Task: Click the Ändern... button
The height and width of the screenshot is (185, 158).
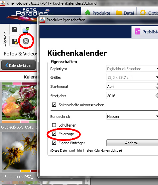Action: 132,143
